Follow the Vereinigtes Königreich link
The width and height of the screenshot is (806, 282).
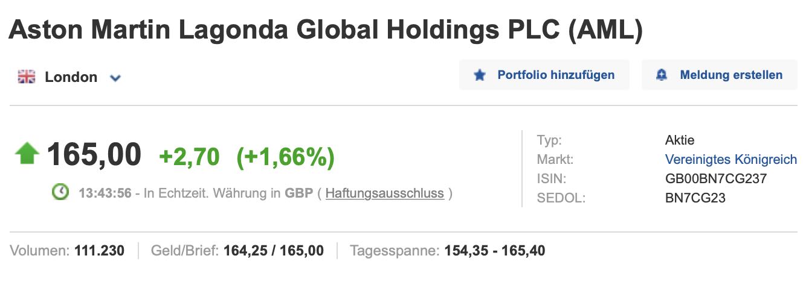point(730,160)
